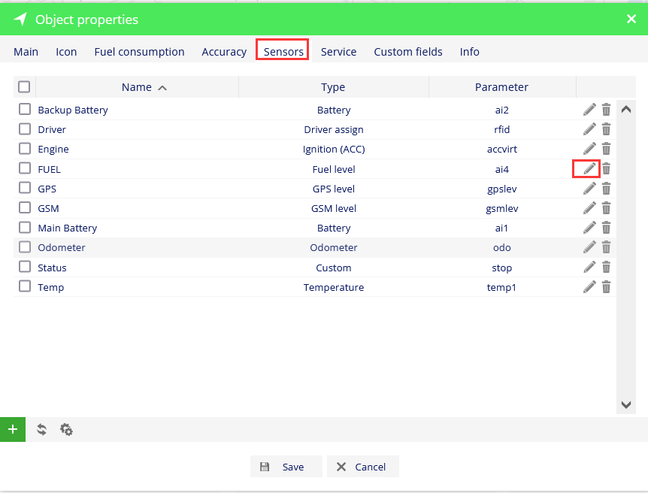The width and height of the screenshot is (648, 493).
Task: Open the Custom fields tab
Action: (x=408, y=52)
